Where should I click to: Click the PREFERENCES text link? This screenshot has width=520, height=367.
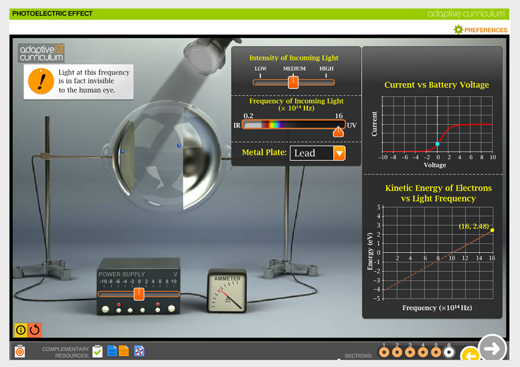coord(486,30)
